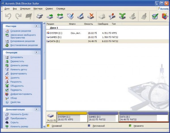Click the move partition toolbar icon with single green arrow
170x133 pixels.
(x=50, y=16)
